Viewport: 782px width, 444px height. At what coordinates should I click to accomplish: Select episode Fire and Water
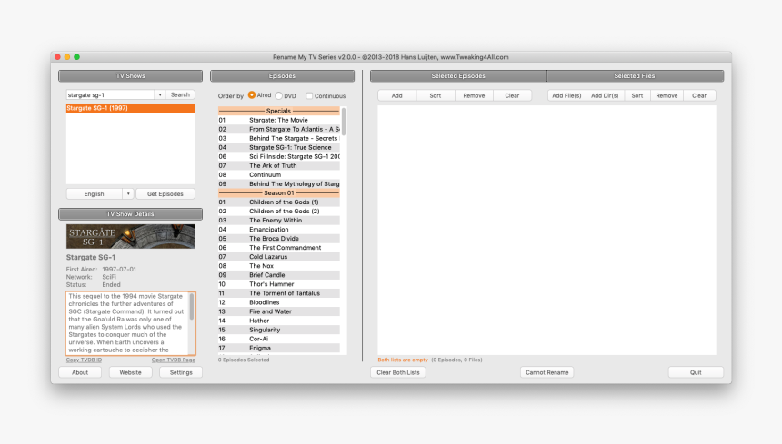click(279, 311)
